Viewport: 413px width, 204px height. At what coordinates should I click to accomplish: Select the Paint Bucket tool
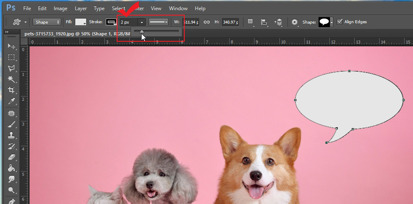point(11,168)
